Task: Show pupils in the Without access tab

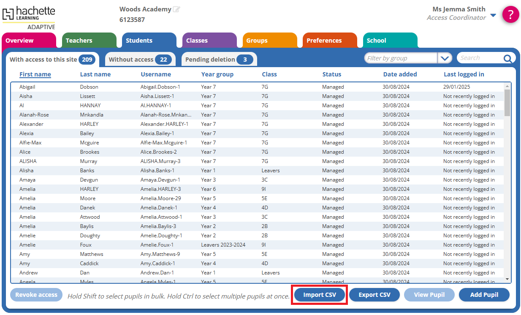Action: 140,59
